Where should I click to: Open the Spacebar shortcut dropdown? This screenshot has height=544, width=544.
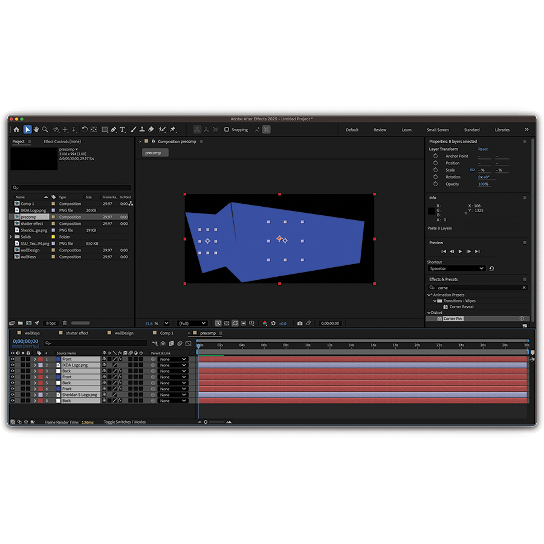click(x=456, y=268)
